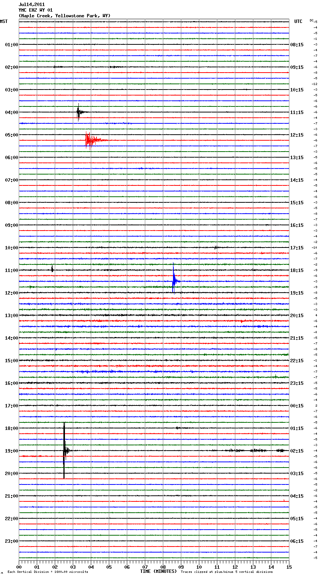
Task: Click the 06:15 UTC time label
Action: coord(297,541)
